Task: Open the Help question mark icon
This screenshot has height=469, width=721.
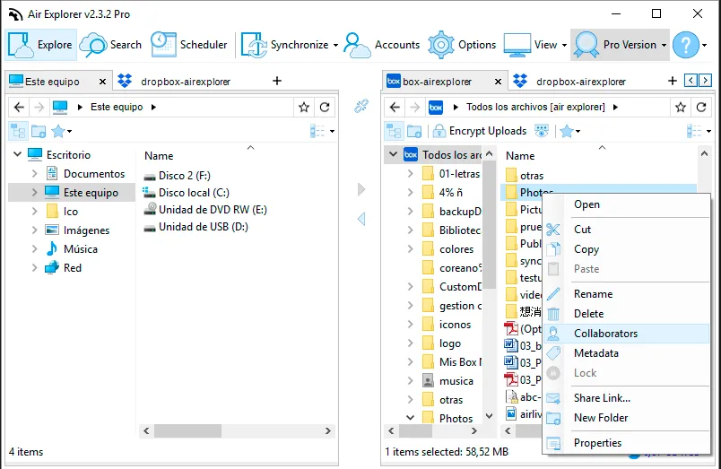Action: [686, 45]
